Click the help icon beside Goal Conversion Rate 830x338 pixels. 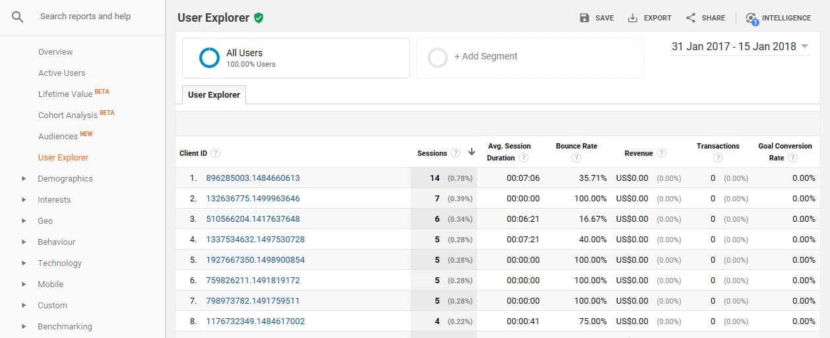click(x=792, y=158)
